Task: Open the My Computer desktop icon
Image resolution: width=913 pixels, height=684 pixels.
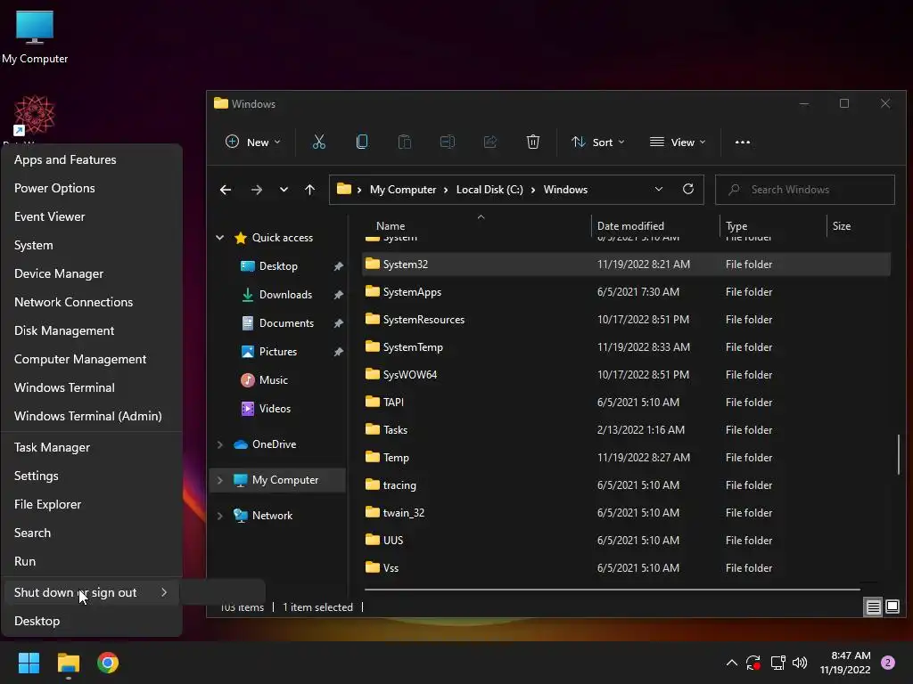Action: (35, 36)
